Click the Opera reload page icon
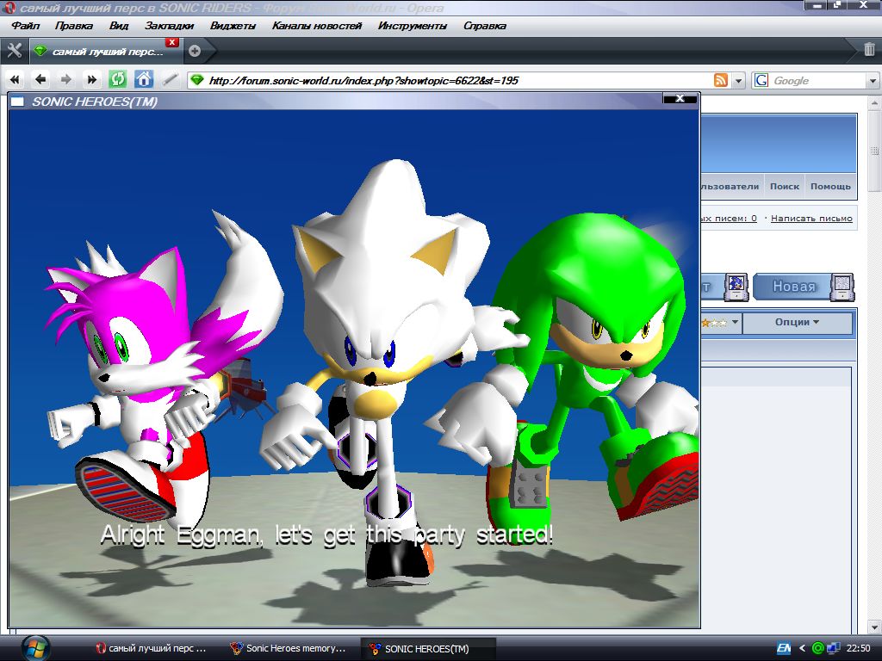 pos(117,80)
